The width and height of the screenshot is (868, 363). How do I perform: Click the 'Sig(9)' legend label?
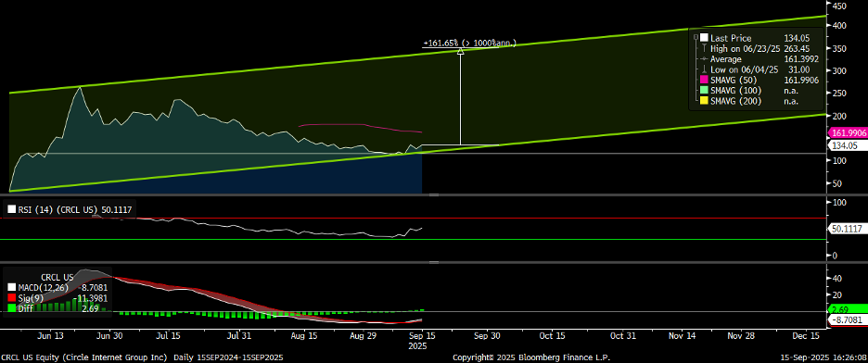tap(30, 298)
